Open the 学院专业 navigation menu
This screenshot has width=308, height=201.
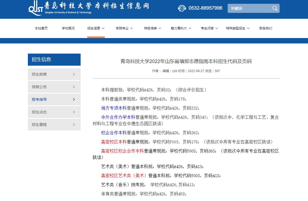click(x=124, y=28)
